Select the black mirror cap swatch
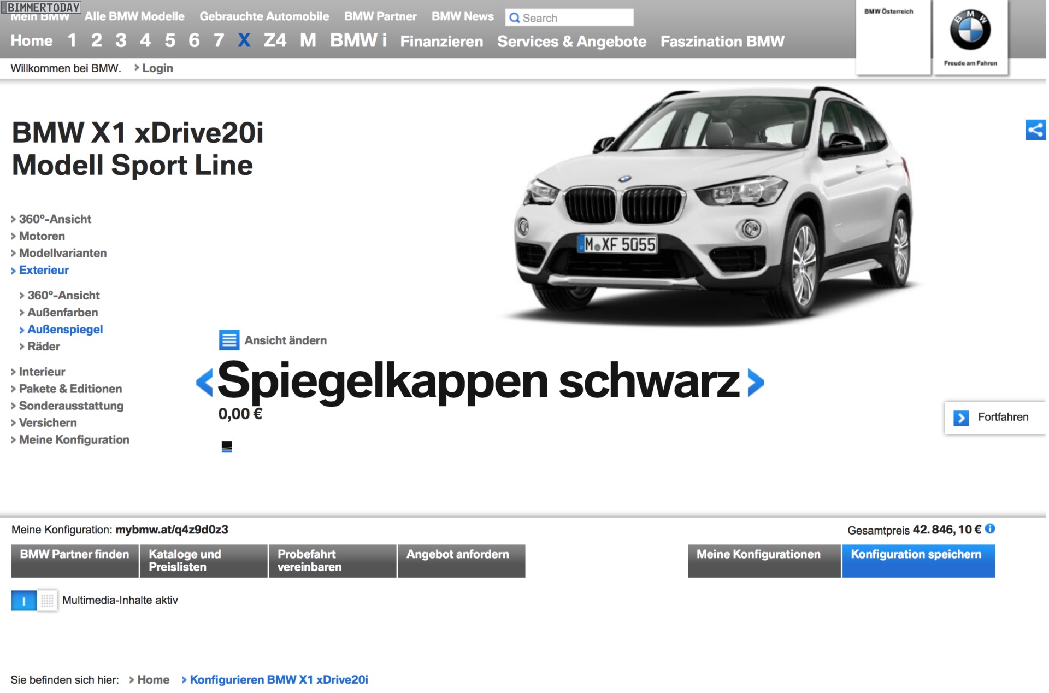The image size is (1049, 693). pos(227,447)
